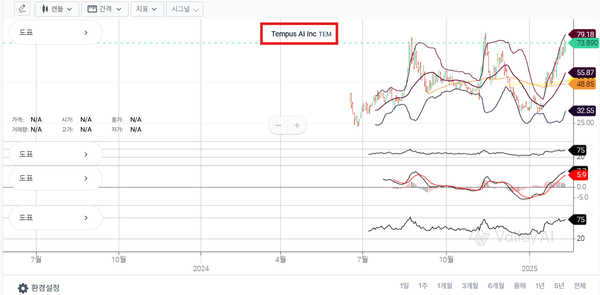This screenshot has height=295, width=600.
Task: Set chart range to 1개월
Action: [x=445, y=286]
